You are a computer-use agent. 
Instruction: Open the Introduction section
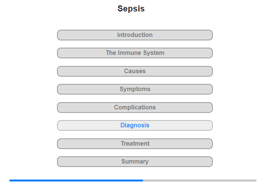(135, 35)
